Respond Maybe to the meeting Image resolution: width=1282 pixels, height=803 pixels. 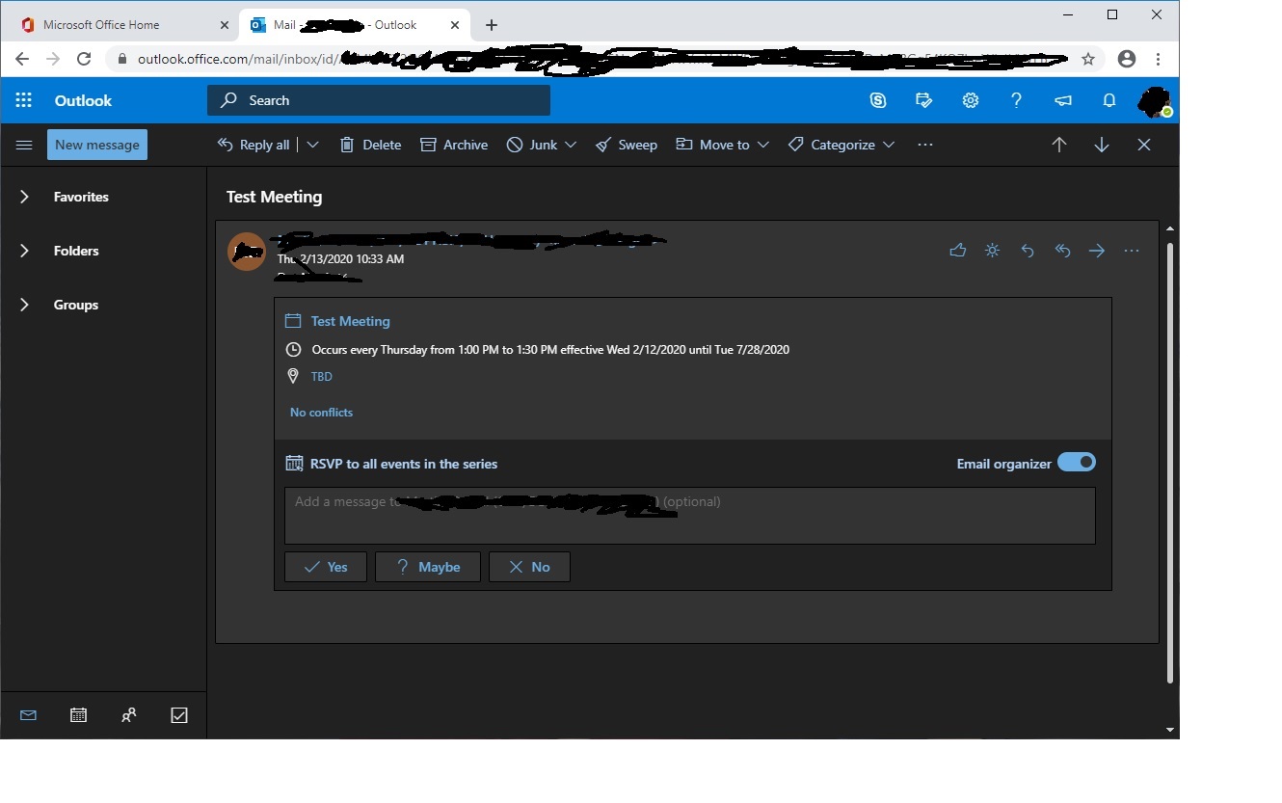click(x=428, y=567)
